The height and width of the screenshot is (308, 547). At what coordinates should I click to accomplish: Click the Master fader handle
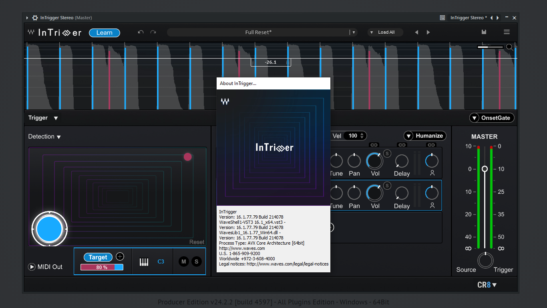(x=485, y=169)
